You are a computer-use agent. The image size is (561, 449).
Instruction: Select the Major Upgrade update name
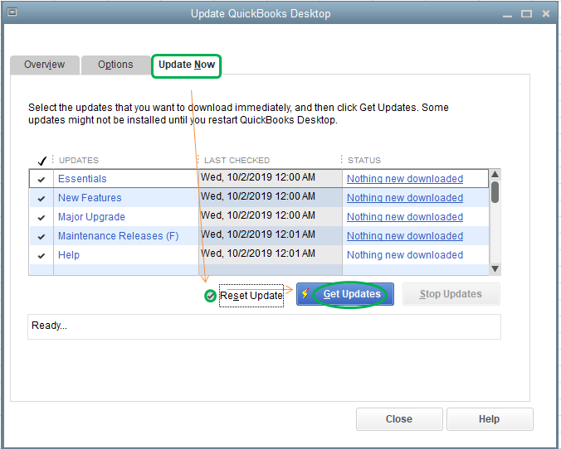click(91, 217)
